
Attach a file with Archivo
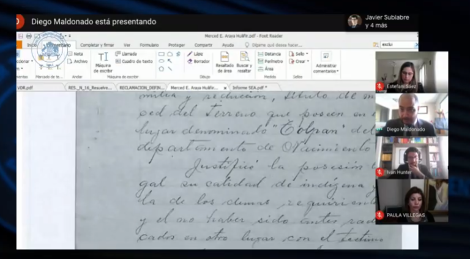coord(77,61)
